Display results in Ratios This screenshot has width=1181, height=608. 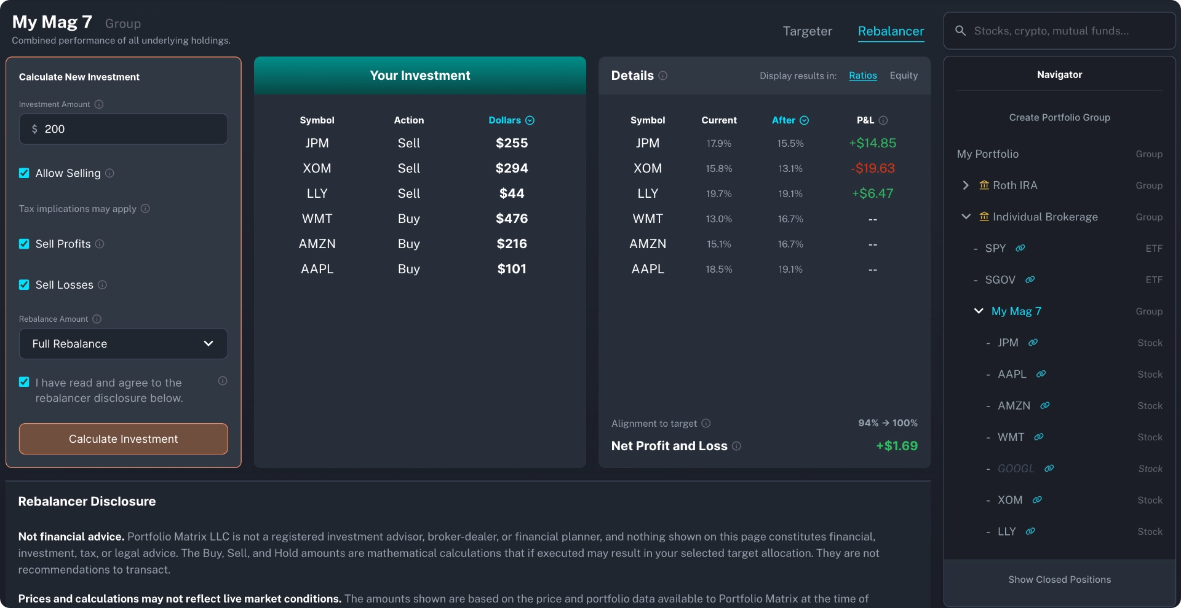click(x=863, y=76)
